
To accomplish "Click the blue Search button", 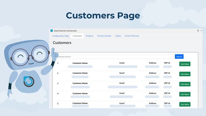I will [x=179, y=56].
